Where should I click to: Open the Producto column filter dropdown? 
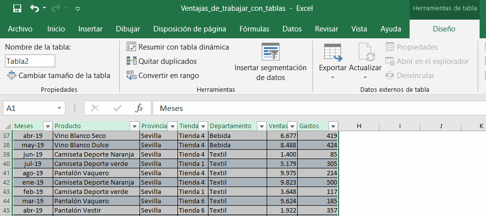pyautogui.click(x=135, y=126)
